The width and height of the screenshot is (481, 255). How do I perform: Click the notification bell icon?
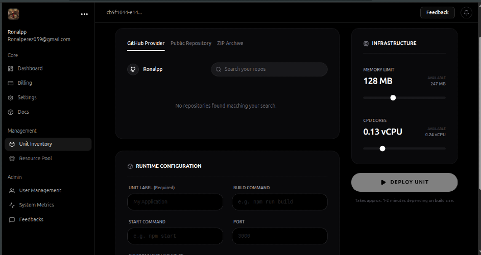[x=466, y=13]
